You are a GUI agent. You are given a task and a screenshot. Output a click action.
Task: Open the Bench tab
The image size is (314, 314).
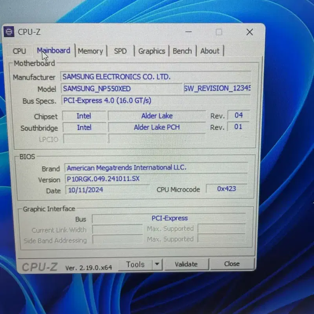(x=182, y=51)
